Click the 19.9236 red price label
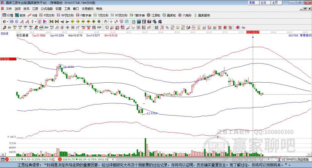Image resolution: width=312 pixels, height=168 pixels. [8, 59]
